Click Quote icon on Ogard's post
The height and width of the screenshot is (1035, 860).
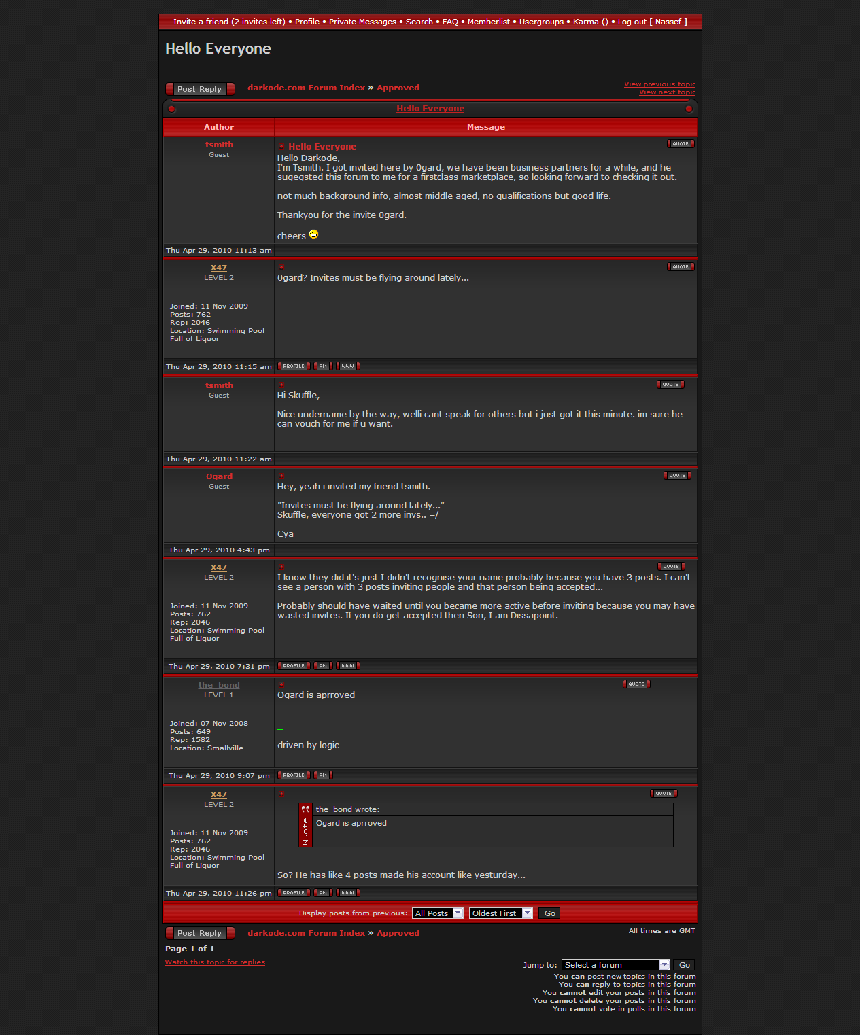click(x=677, y=476)
